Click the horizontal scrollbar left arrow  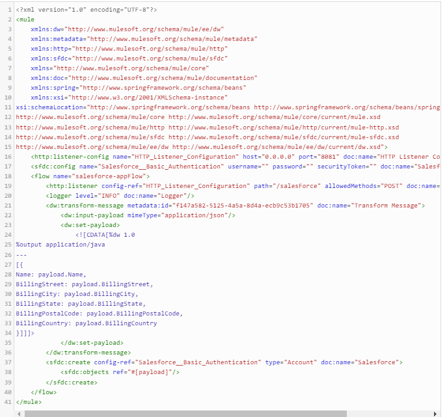tap(19, 414)
